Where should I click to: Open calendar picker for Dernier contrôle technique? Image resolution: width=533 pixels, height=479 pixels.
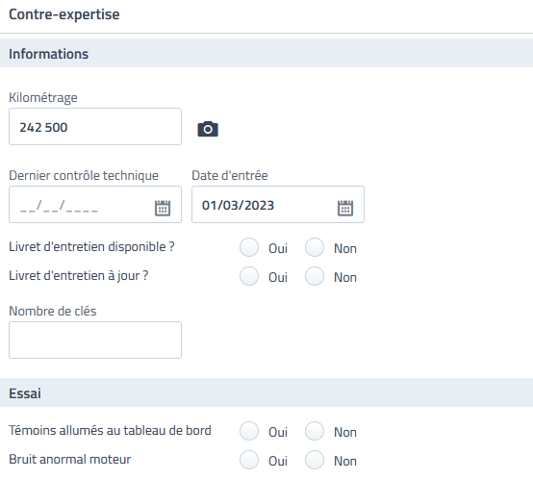click(163, 208)
